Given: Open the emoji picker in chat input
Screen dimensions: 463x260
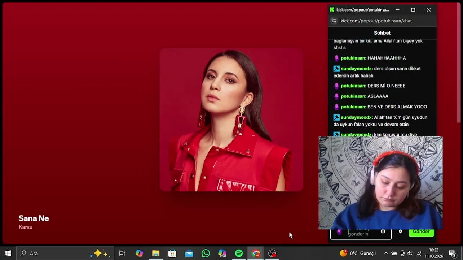Looking at the screenshot, I should 383,231.
